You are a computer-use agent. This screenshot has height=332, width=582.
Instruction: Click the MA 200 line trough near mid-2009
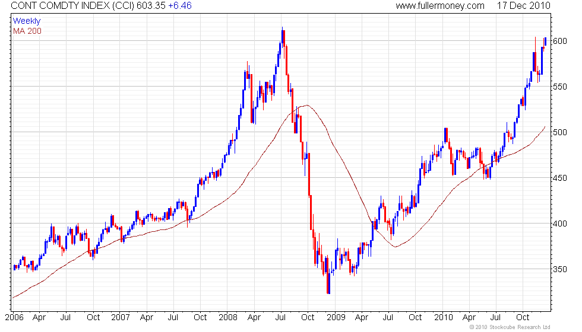396,247
